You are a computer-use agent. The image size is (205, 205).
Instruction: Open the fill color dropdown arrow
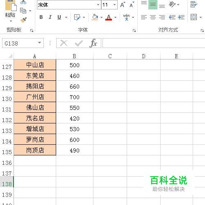[x=101, y=17]
